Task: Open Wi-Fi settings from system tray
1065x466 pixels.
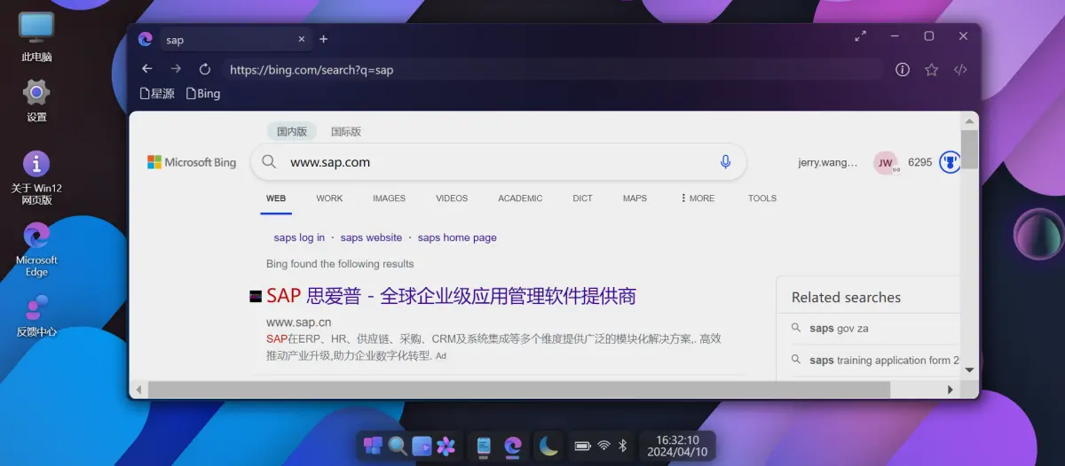Action: 604,446
